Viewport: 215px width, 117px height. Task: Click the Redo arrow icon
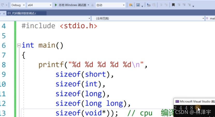2,5
